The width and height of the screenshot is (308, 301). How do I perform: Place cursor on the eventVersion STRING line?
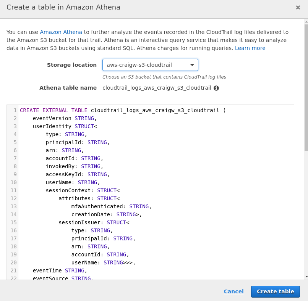click(65, 118)
